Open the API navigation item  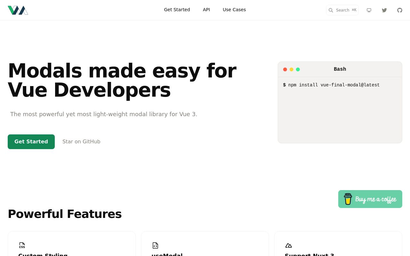coord(206,10)
